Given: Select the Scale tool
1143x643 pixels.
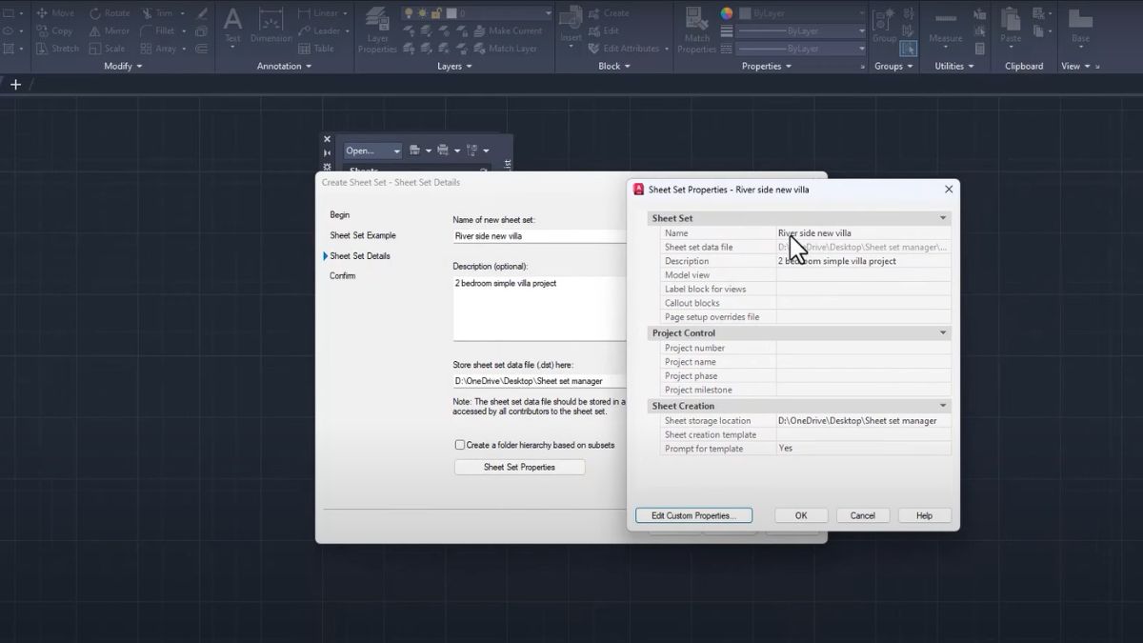Looking at the screenshot, I should (107, 49).
